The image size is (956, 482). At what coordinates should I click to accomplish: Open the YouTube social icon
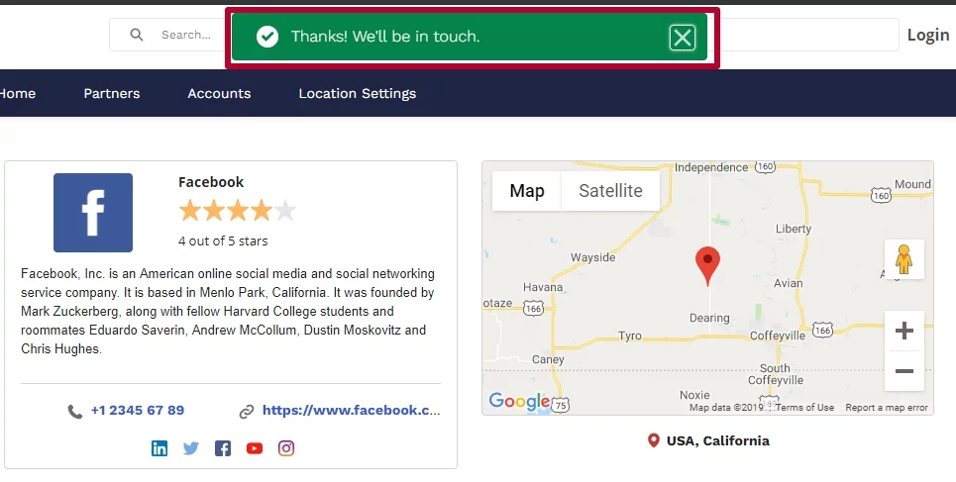coord(255,448)
